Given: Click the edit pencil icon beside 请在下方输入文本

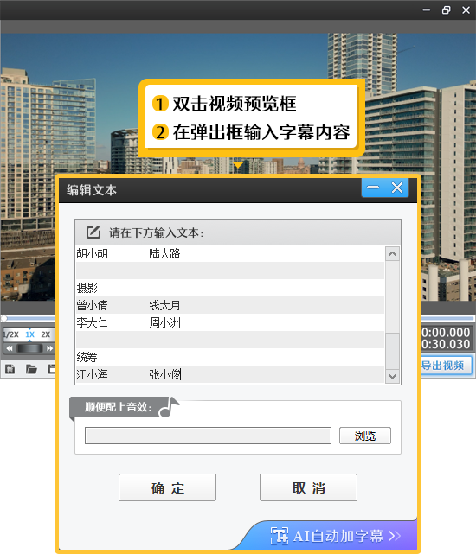Looking at the screenshot, I should click(x=93, y=232).
